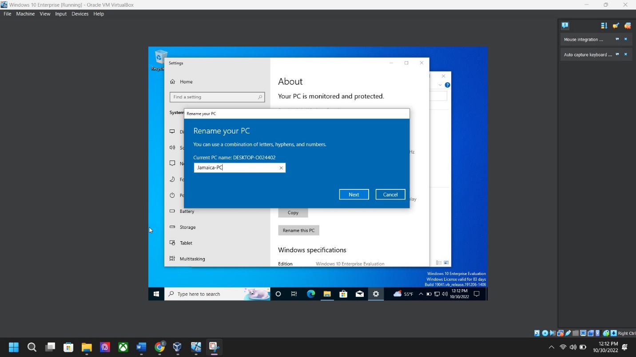Open Word from the host taskbar
The width and height of the screenshot is (636, 357).
tap(141, 347)
